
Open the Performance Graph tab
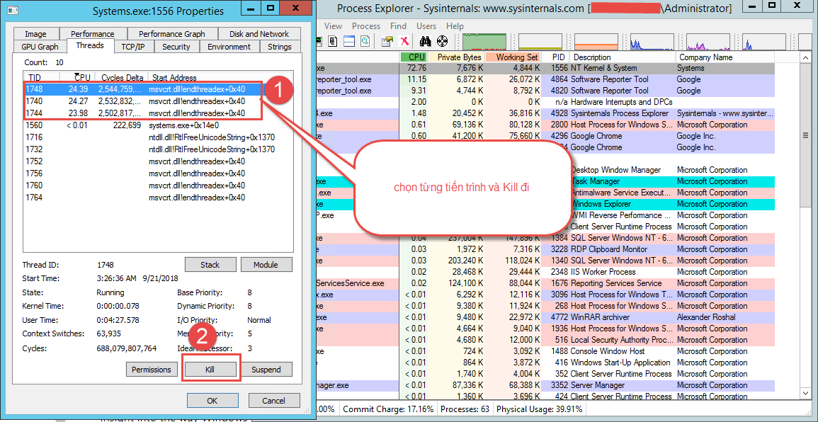171,34
